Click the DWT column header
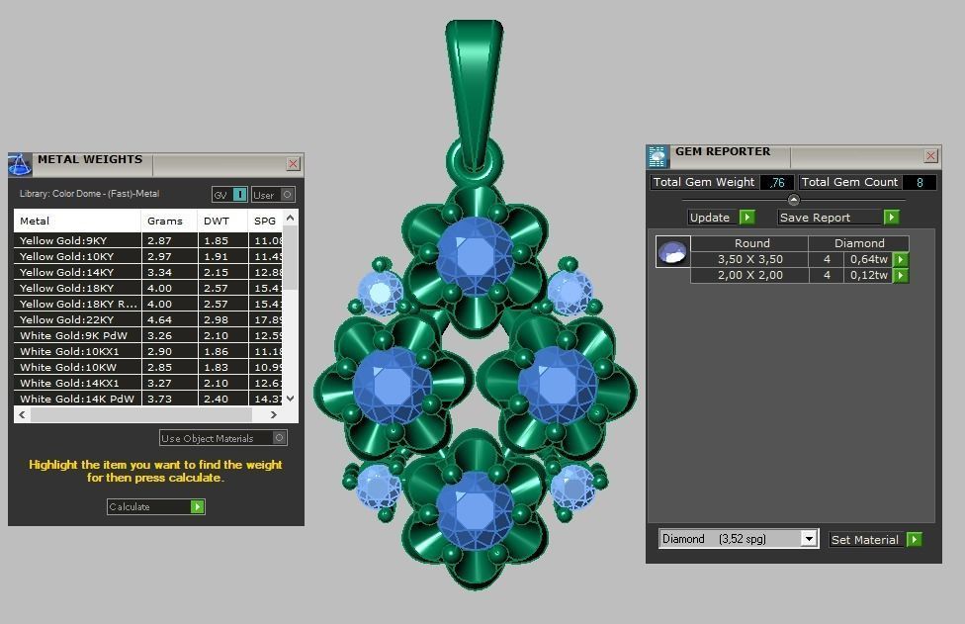This screenshot has width=965, height=624. click(x=222, y=221)
